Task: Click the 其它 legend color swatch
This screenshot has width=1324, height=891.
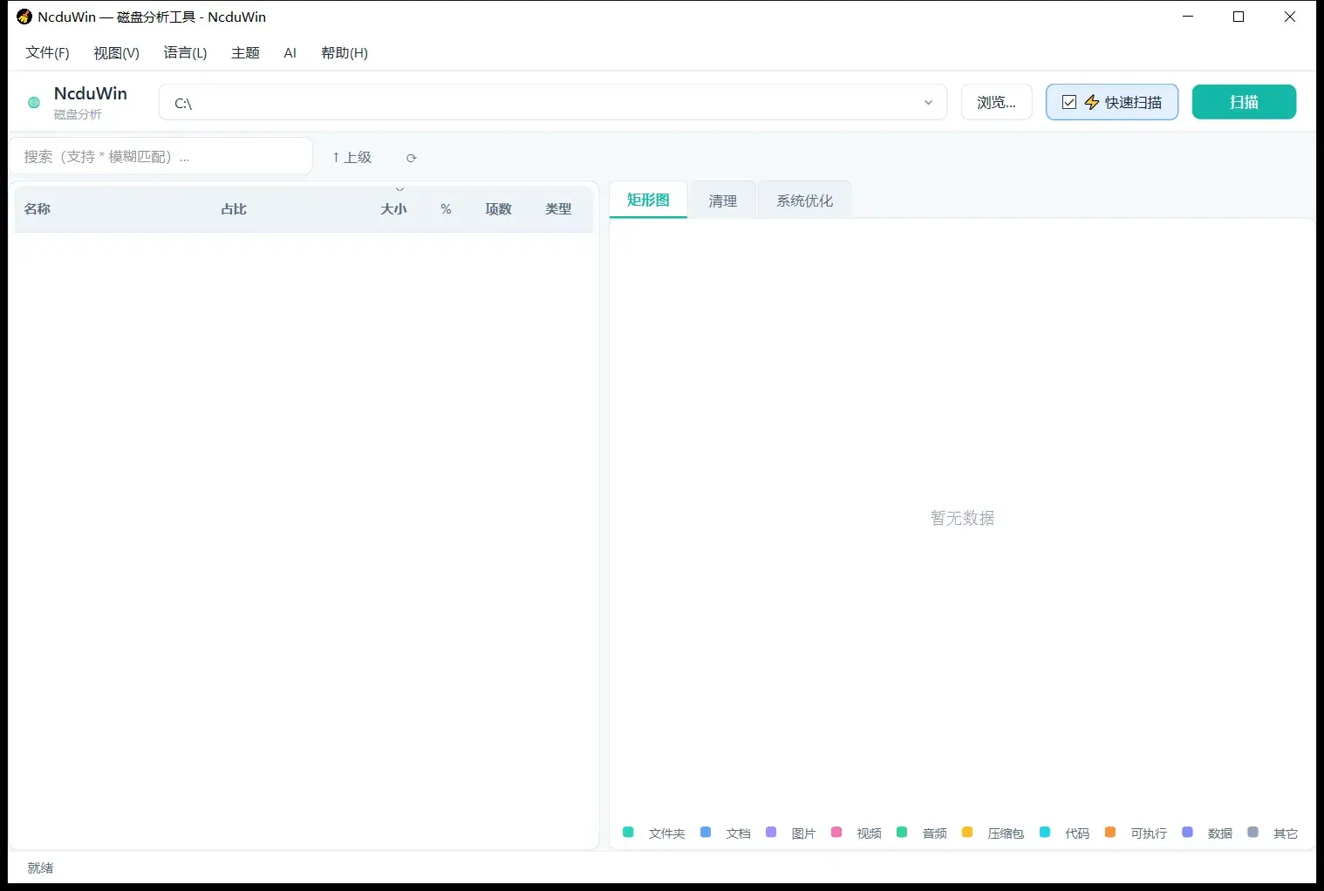Action: tap(1253, 833)
